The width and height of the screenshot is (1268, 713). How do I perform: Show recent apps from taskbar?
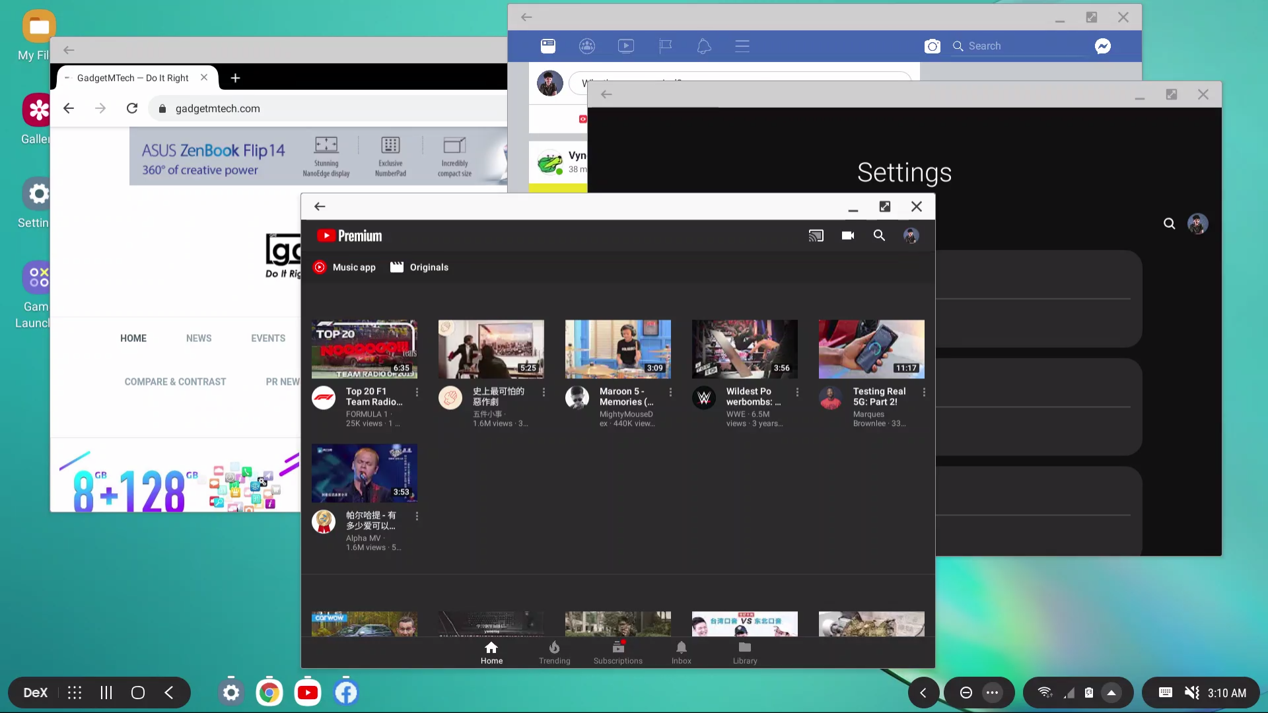106,693
